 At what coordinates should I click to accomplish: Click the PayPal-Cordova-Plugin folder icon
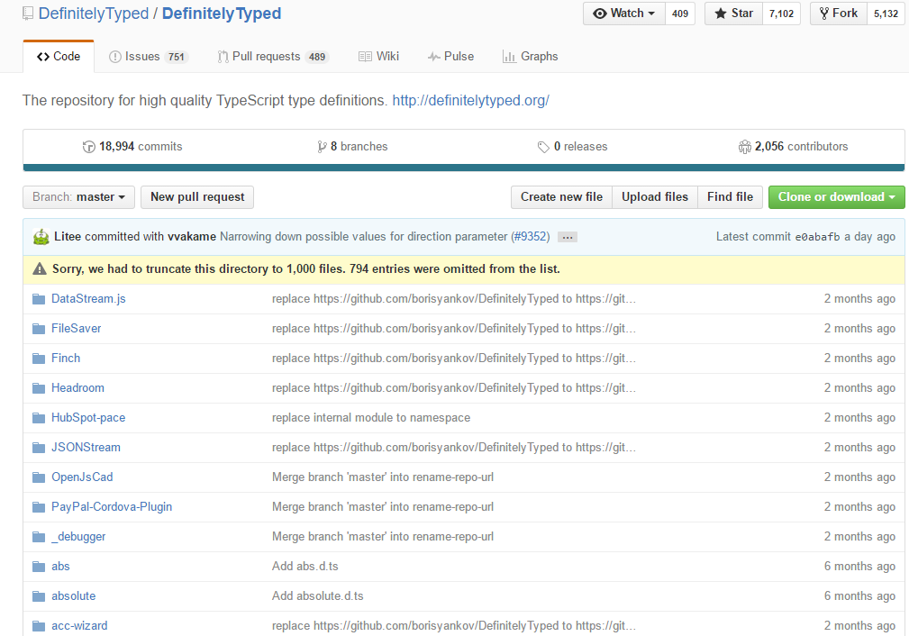pos(39,507)
